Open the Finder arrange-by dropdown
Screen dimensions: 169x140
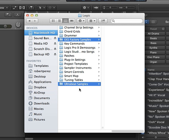[x=92, y=21]
